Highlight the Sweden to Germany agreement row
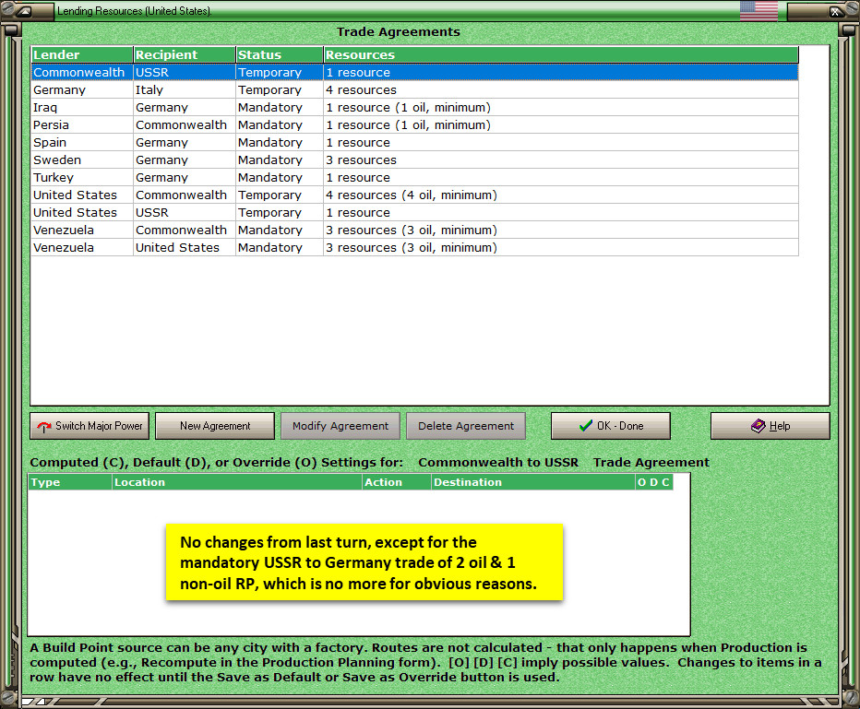 point(414,160)
